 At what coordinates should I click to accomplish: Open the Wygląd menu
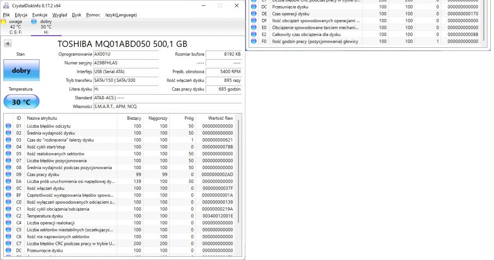[x=60, y=15]
